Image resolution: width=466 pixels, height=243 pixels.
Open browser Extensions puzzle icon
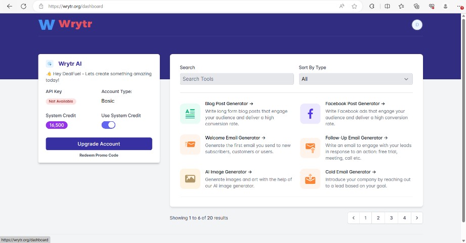pos(371,6)
